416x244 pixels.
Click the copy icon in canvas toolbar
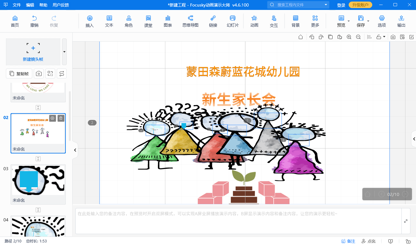330,37
